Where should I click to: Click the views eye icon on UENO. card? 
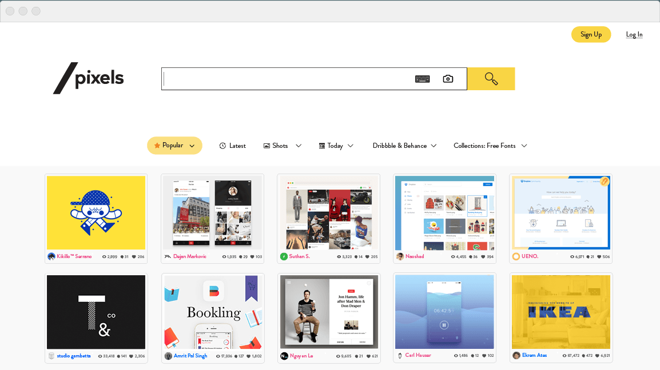(x=572, y=256)
